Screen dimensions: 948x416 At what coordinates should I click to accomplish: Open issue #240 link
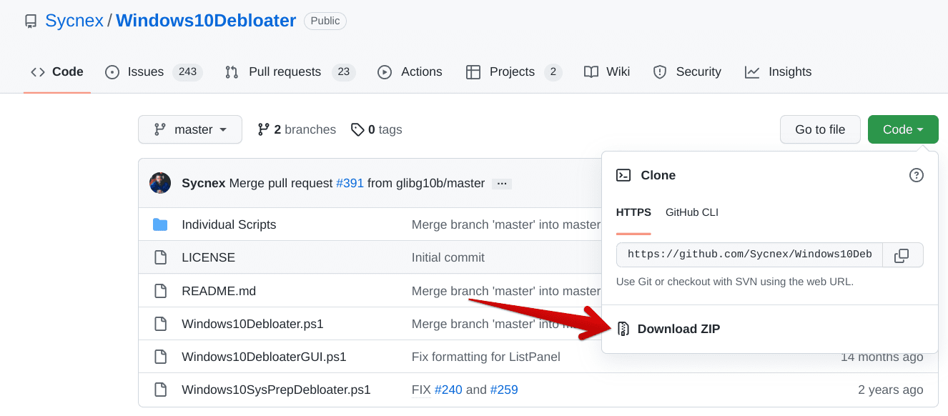448,390
